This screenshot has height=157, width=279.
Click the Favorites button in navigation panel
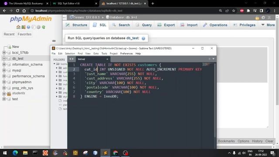(24, 34)
